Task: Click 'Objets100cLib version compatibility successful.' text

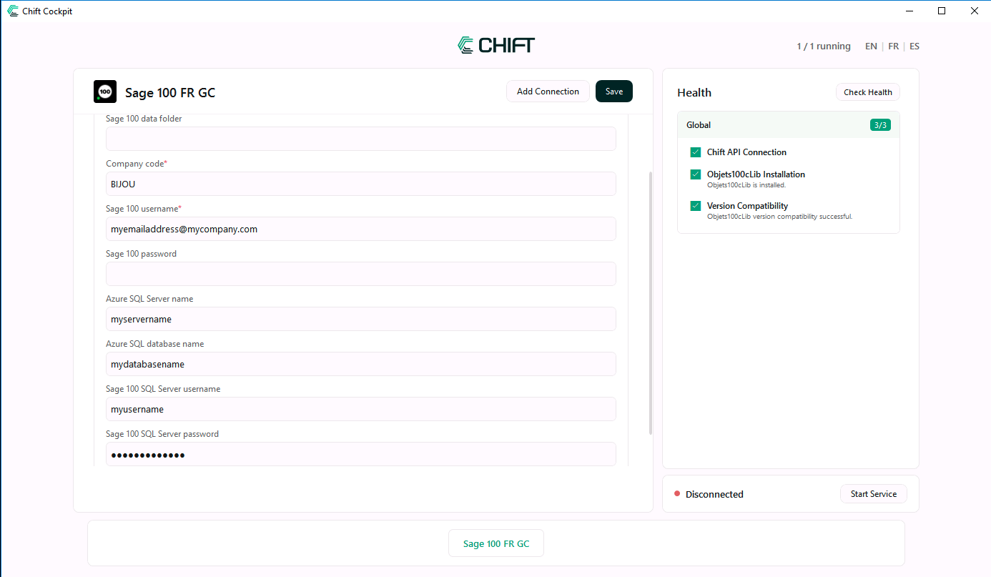Action: pos(779,216)
